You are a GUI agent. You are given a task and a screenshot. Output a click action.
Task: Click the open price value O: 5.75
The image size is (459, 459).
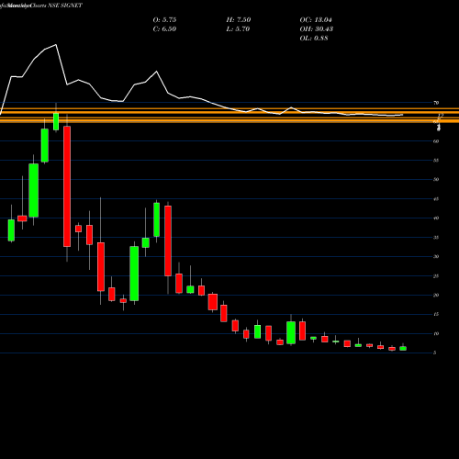point(164,20)
